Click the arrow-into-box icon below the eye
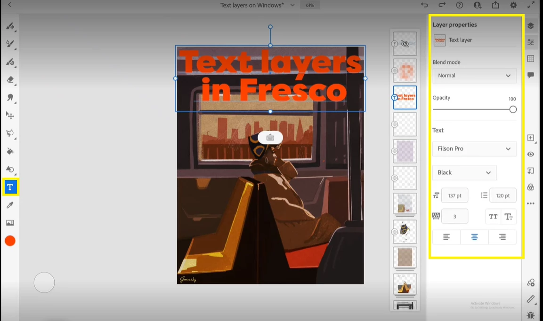The width and height of the screenshot is (543, 321). (531, 171)
